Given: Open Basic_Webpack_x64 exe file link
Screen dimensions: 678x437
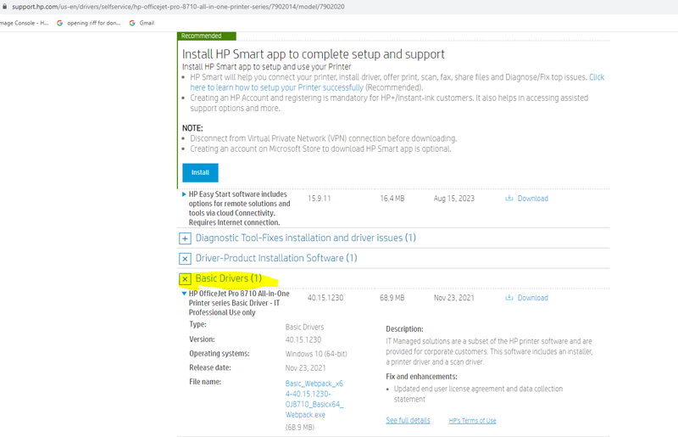Looking at the screenshot, I should click(314, 399).
